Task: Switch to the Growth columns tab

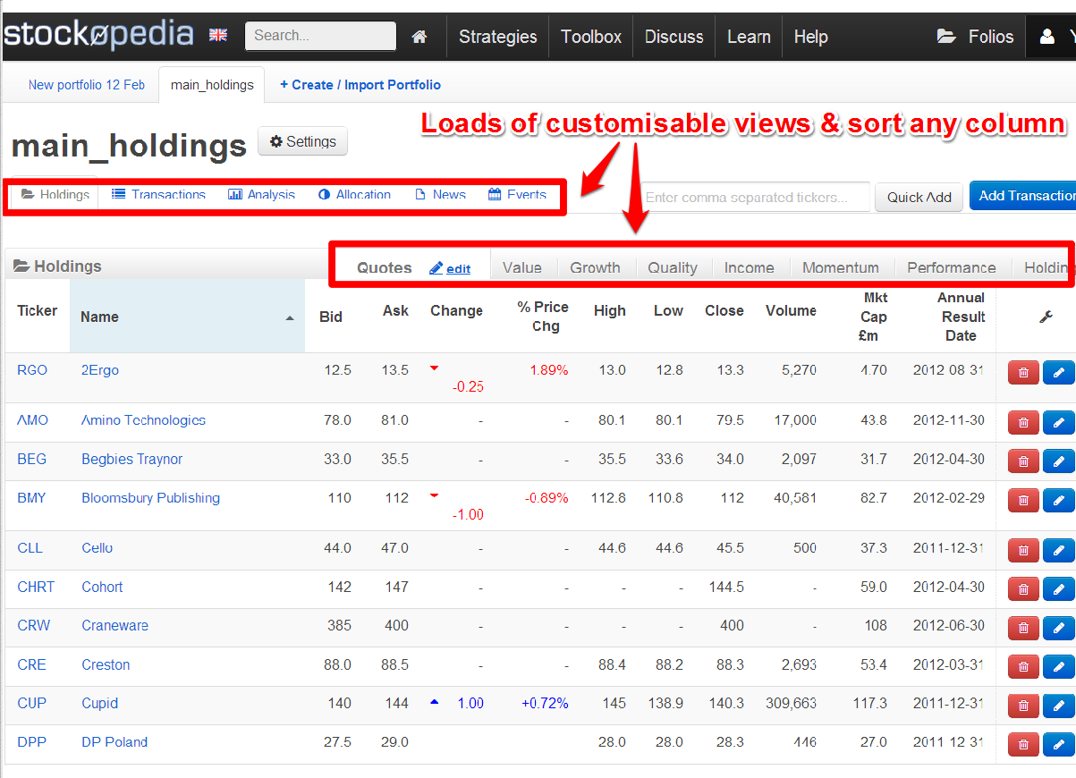Action: point(595,267)
